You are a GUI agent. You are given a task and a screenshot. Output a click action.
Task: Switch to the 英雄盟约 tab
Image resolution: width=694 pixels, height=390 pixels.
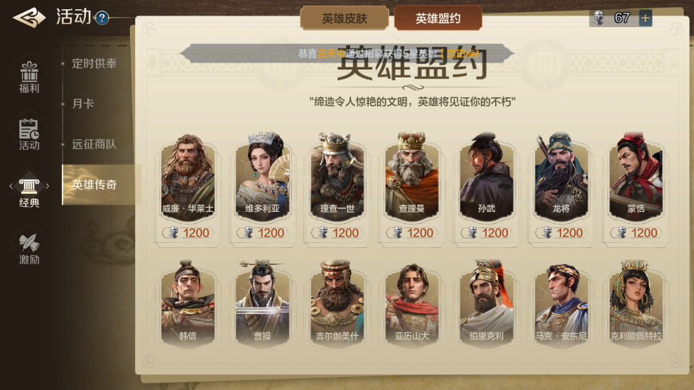[438, 18]
